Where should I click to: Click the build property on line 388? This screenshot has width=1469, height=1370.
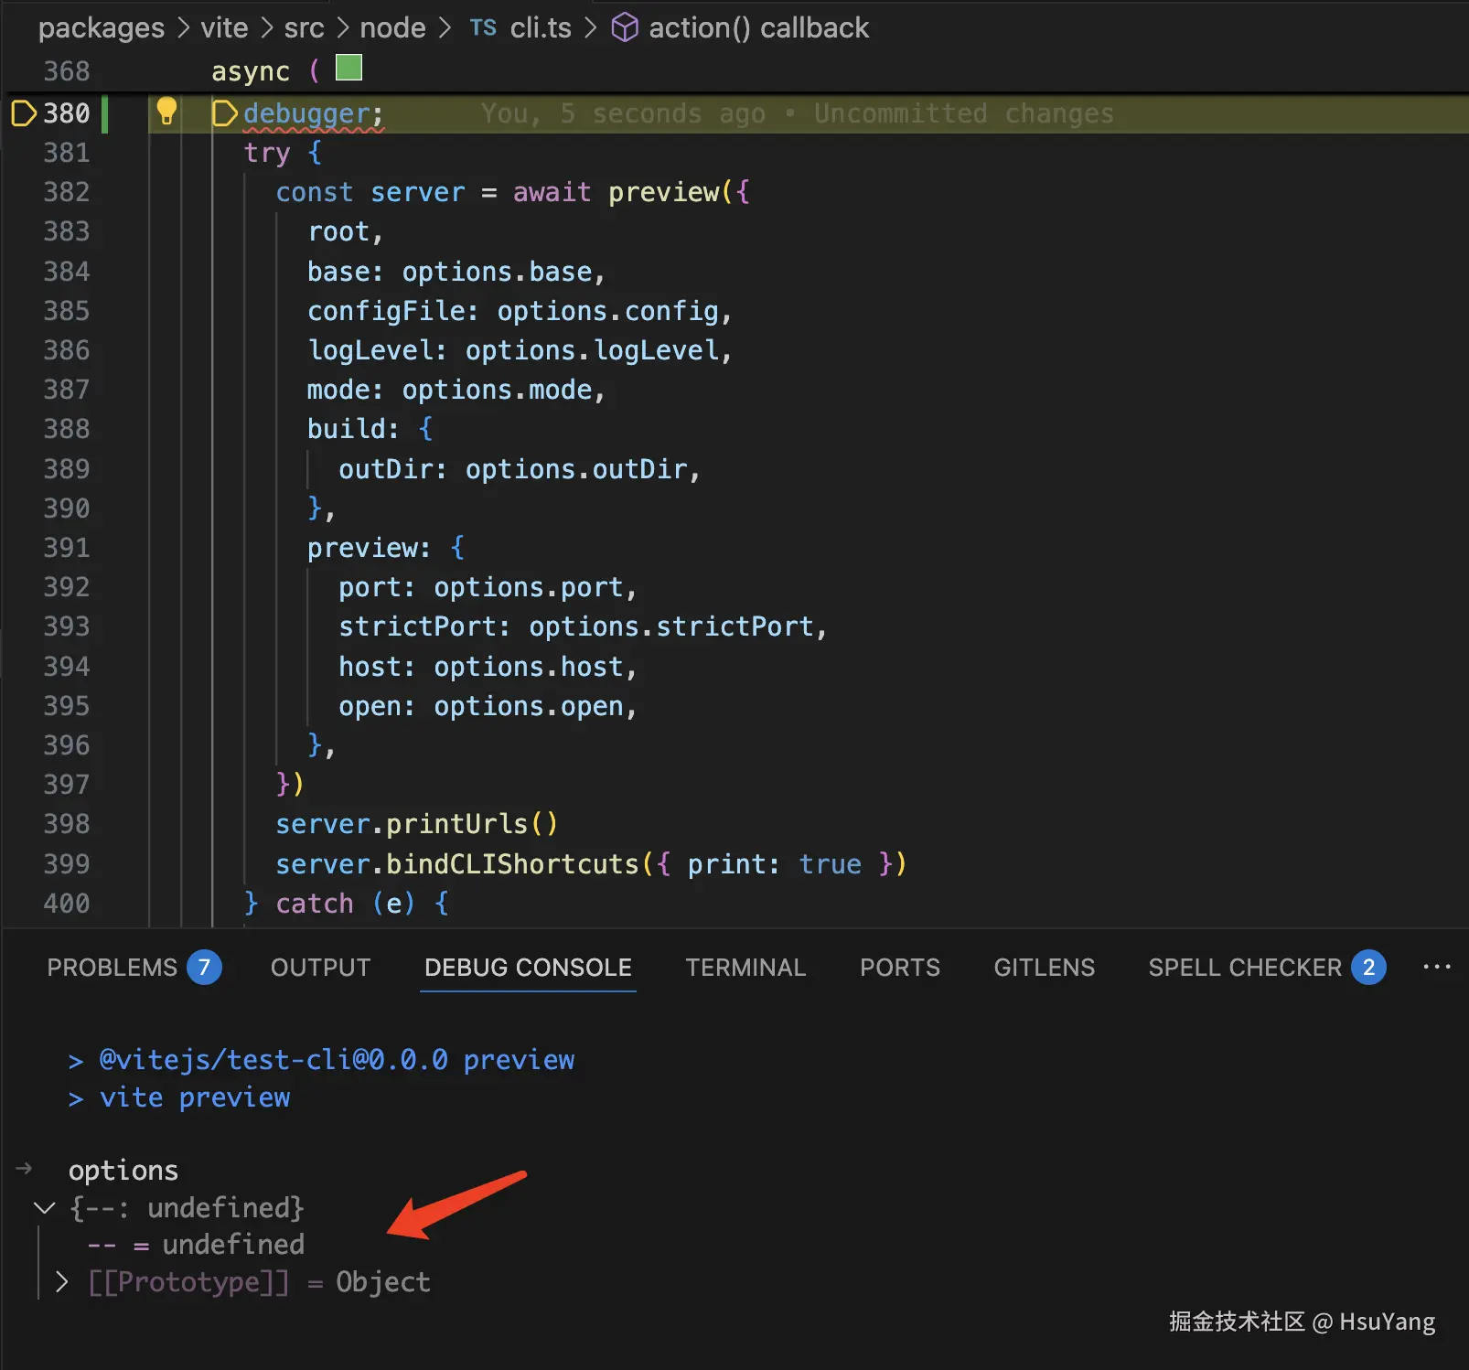point(346,429)
